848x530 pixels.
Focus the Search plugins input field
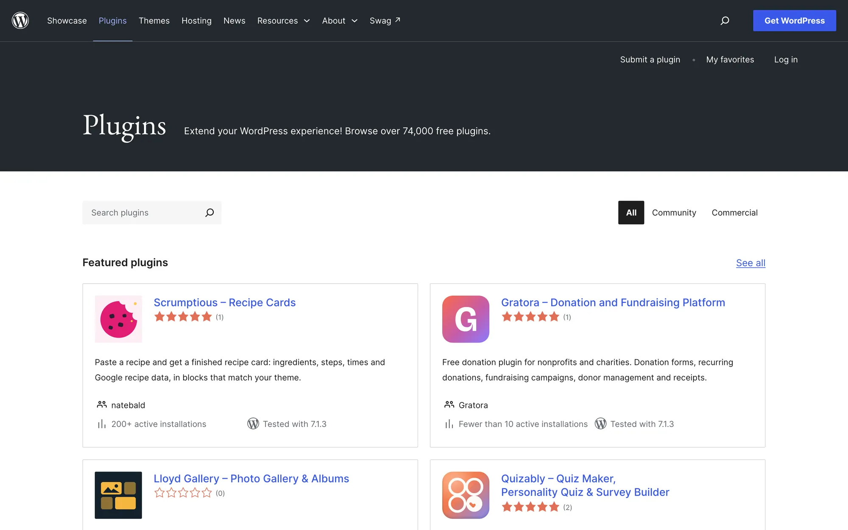tap(152, 212)
